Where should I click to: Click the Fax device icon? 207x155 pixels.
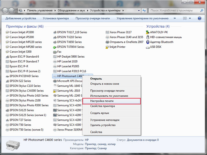coord(55,52)
